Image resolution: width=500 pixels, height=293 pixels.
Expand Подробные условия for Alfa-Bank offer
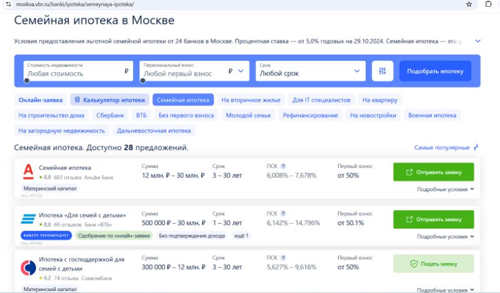pos(446,189)
